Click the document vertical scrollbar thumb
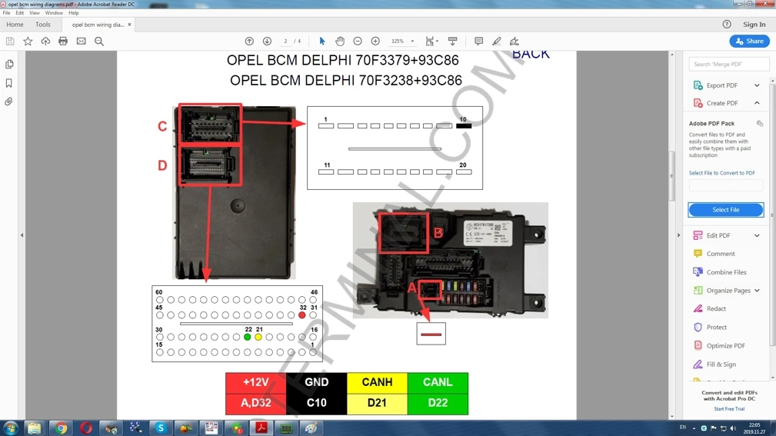Image resolution: width=776 pixels, height=436 pixels. [x=672, y=175]
